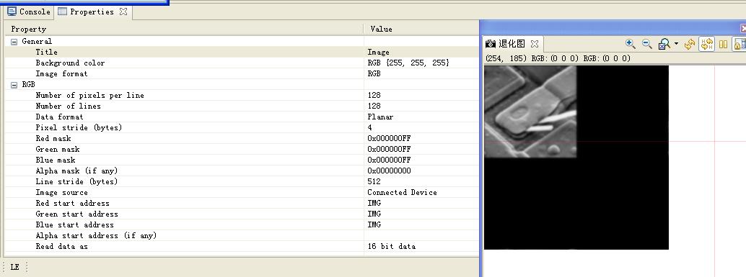Viewport: 746px width, 277px height.
Task: Close the 退化图 tab with its X
Action: 535,44
